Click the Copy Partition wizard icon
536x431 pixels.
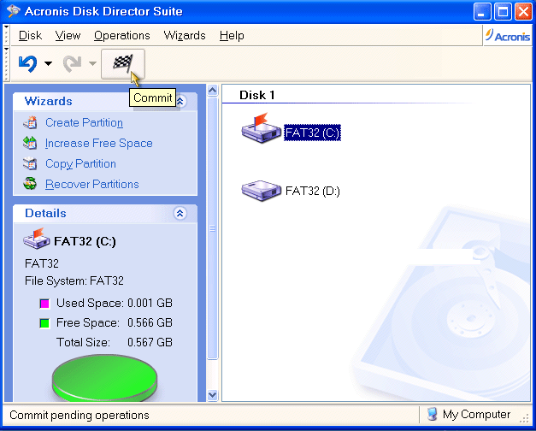pos(31,164)
